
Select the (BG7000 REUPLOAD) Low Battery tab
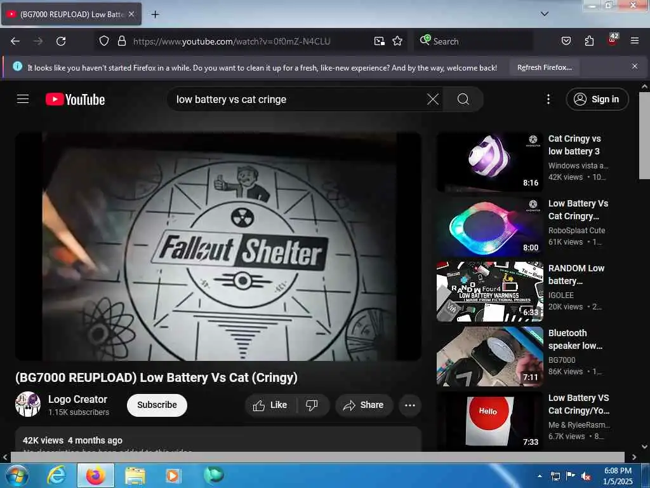[71, 14]
